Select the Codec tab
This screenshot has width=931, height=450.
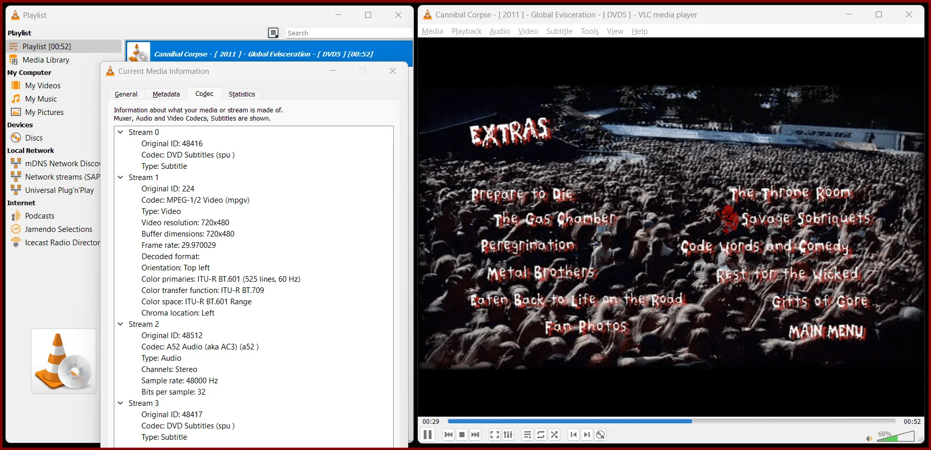click(x=204, y=93)
